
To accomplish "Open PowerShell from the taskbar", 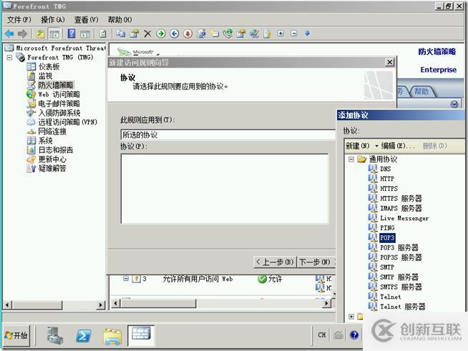I will tap(83, 336).
